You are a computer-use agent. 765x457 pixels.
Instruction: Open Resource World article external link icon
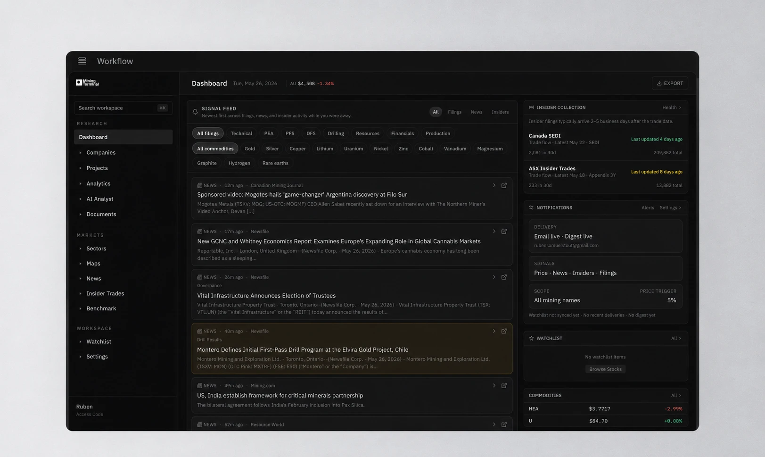click(x=504, y=424)
